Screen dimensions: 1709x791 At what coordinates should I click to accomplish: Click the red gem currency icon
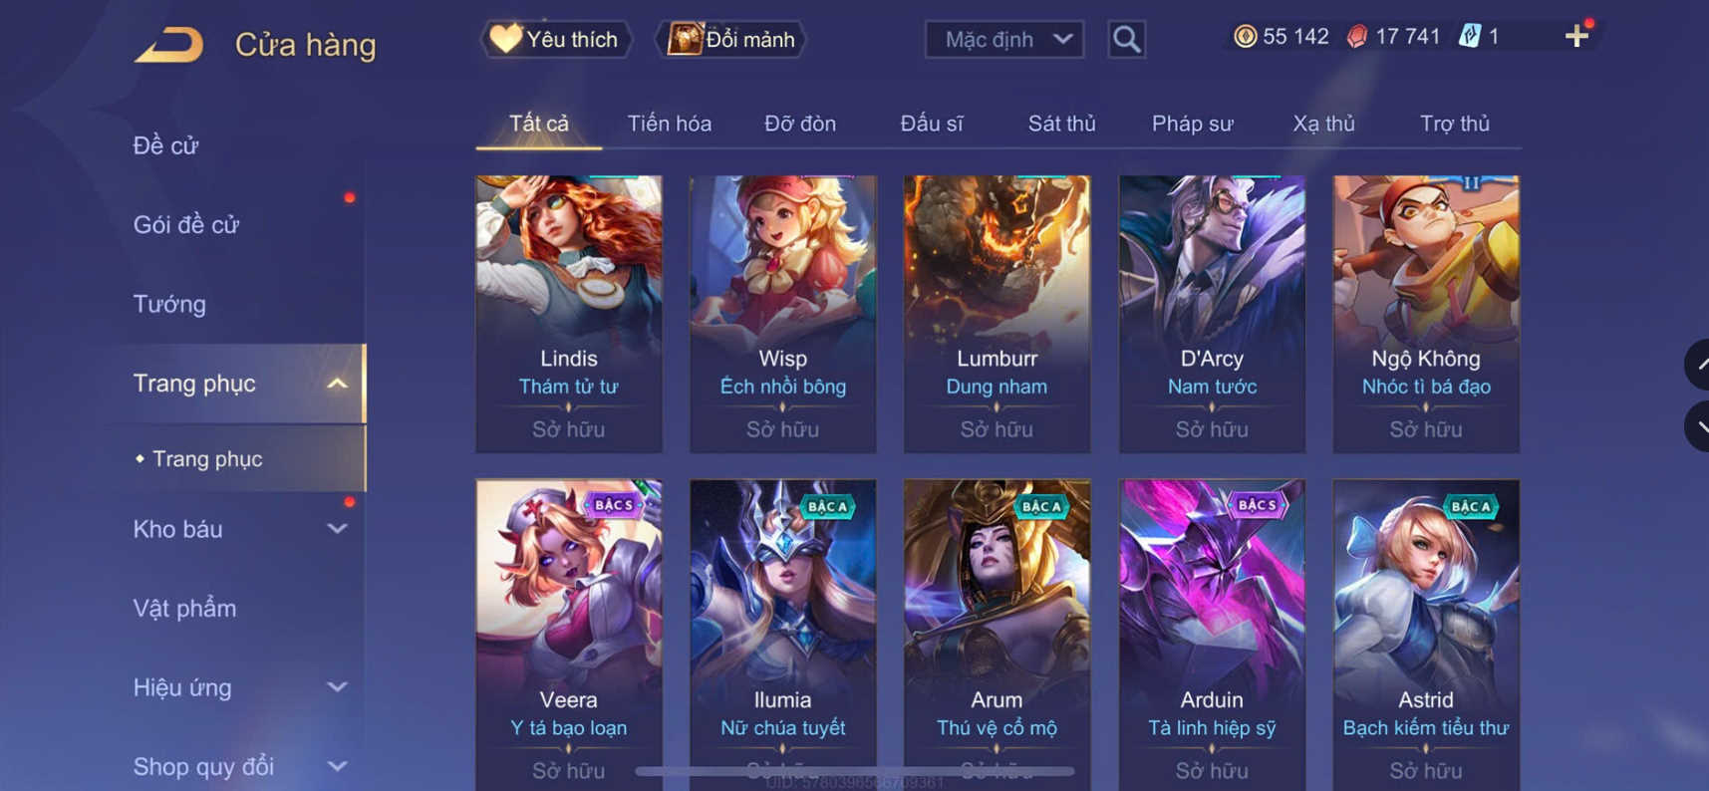[x=1356, y=37]
